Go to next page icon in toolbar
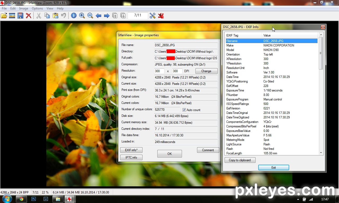Image resolution: width=339 pixels, height=203 pixels. [x=123, y=16]
